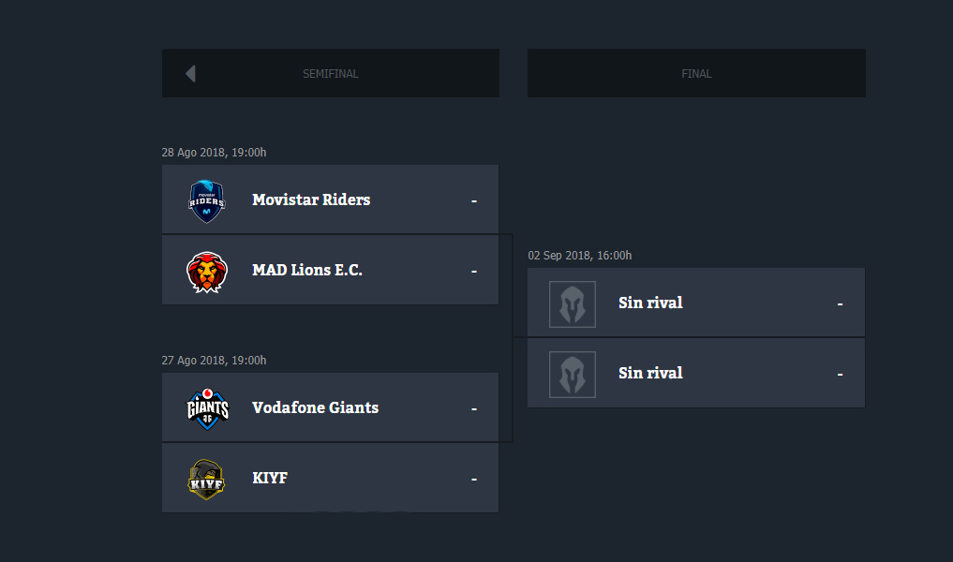
Task: Click the KIYF team logo
Action: tap(207, 479)
